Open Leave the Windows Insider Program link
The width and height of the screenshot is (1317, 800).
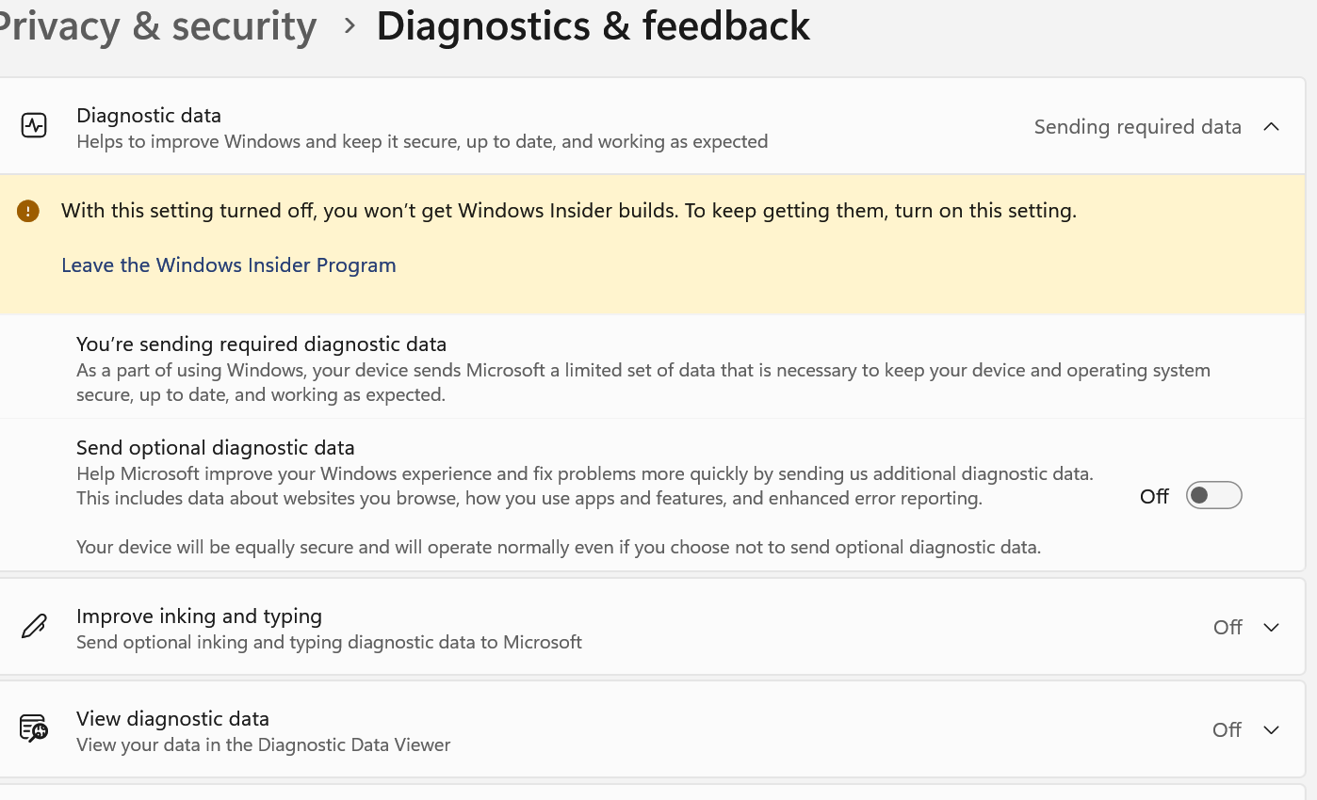click(229, 265)
